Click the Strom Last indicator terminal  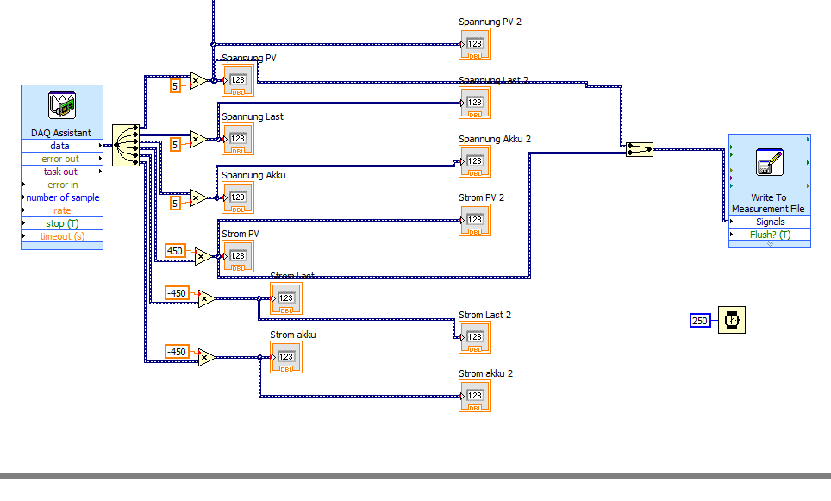tap(286, 298)
